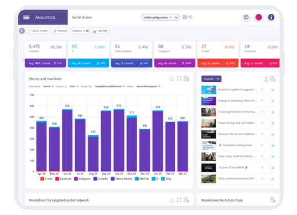Image resolution: width=297 pixels, height=215 pixels.
Task: Toggle Xing series in chart legend
Action: [166, 179]
